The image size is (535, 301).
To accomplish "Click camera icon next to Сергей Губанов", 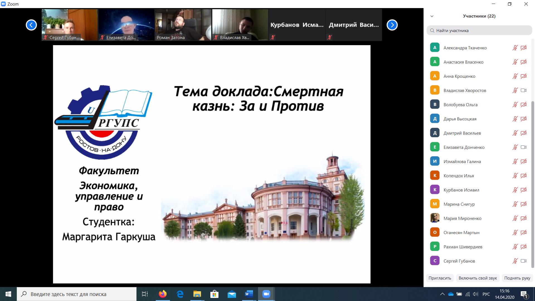I will pos(524,261).
